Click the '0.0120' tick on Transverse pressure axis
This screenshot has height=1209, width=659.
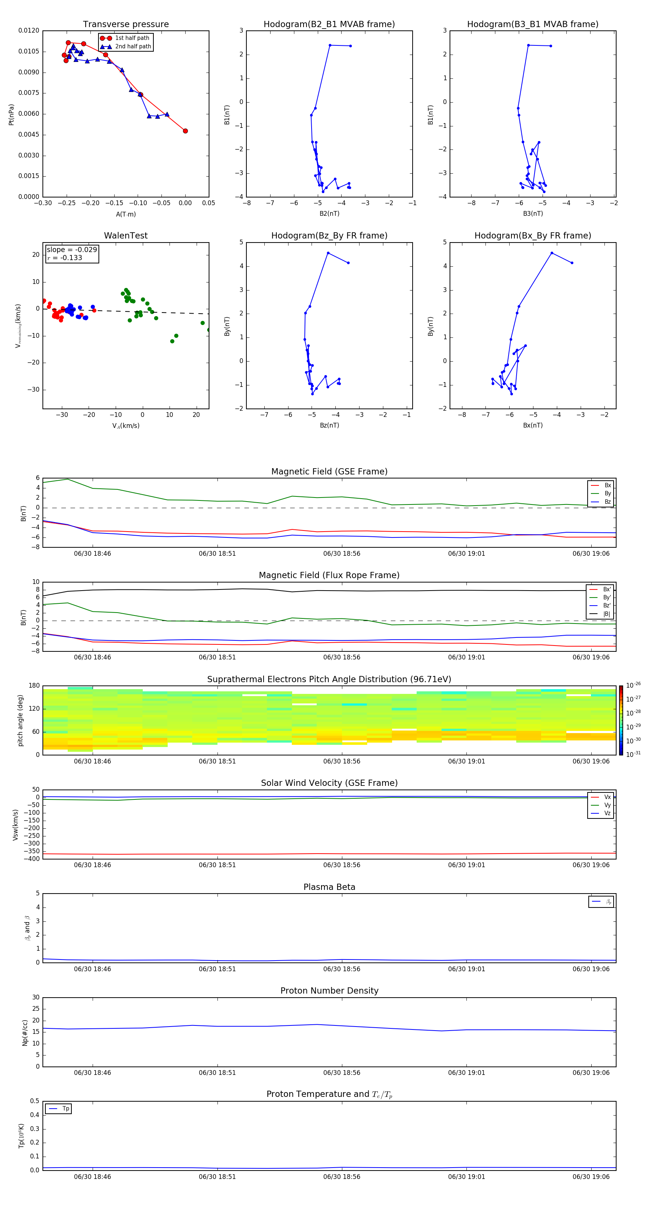[x=29, y=30]
